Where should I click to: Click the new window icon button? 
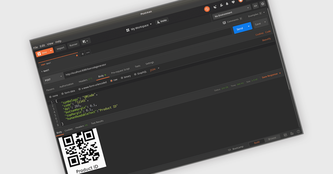coord(85,42)
